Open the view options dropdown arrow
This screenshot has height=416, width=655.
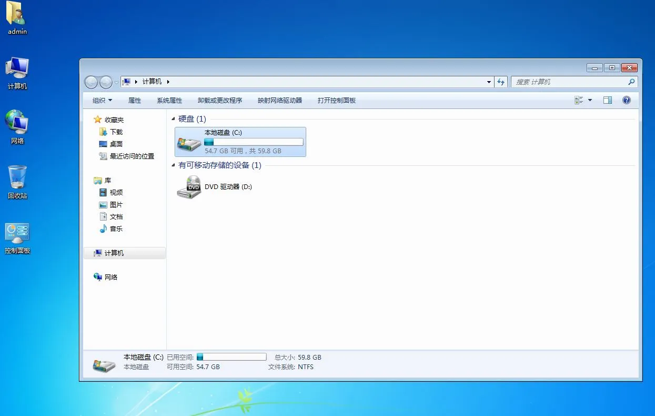click(x=590, y=100)
